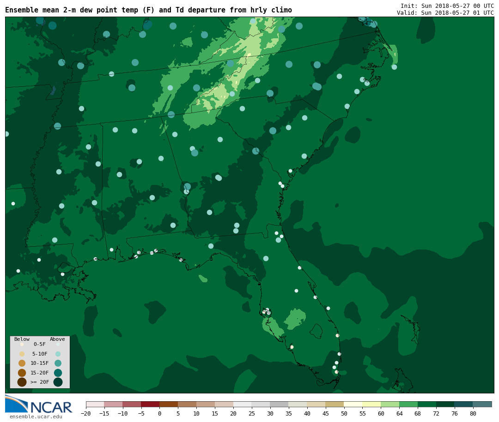The height and width of the screenshot is (422, 499).
Task: Pick the 10 to 15 colorbar swatch
Action: coord(206,404)
